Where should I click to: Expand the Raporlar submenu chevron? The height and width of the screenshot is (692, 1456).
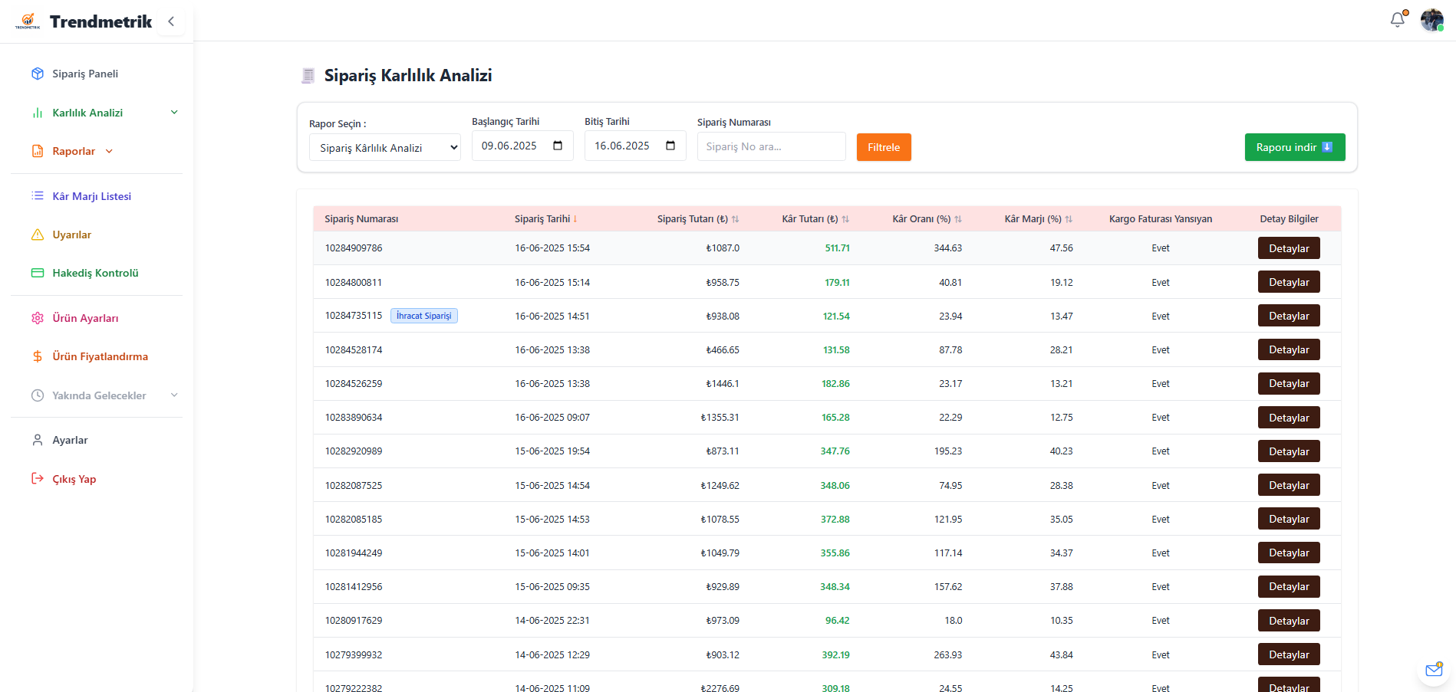click(x=109, y=151)
